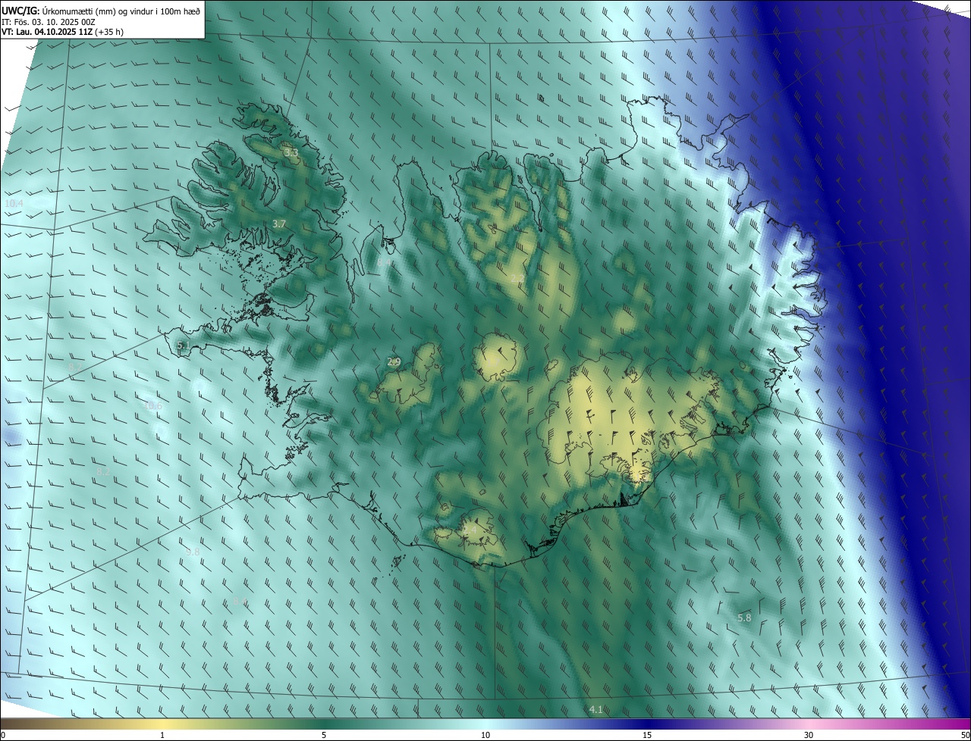Click the "8.4" value label over the sea
This screenshot has width=971, height=741.
(240, 602)
